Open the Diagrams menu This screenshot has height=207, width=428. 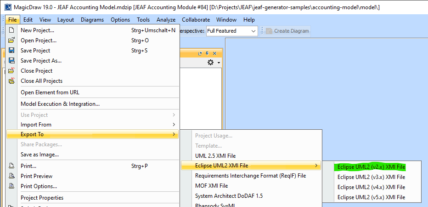click(92, 20)
